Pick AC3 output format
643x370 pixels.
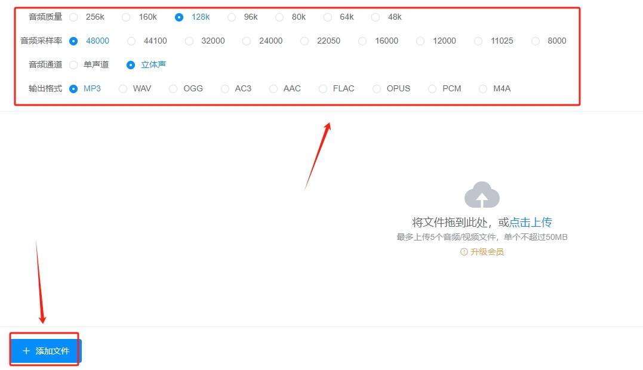224,88
